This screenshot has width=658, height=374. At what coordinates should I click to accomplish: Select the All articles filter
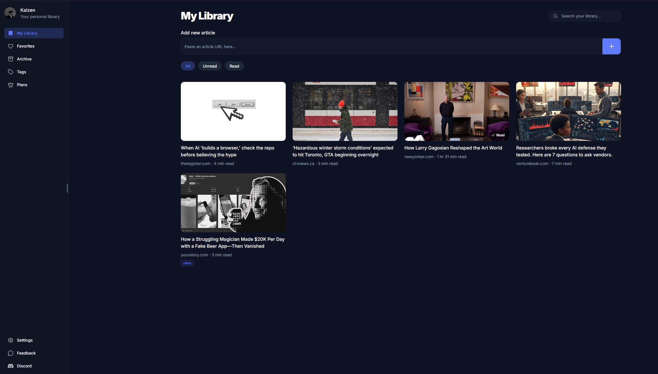188,66
